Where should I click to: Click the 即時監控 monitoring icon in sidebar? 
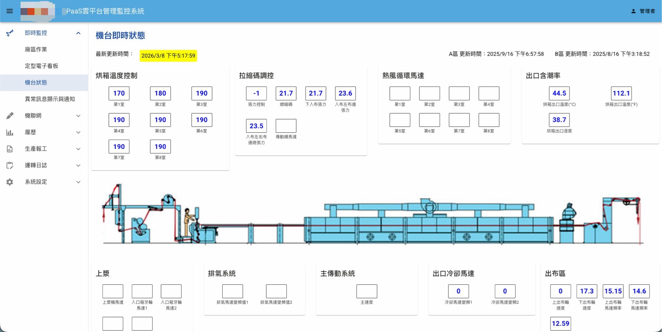coord(9,33)
